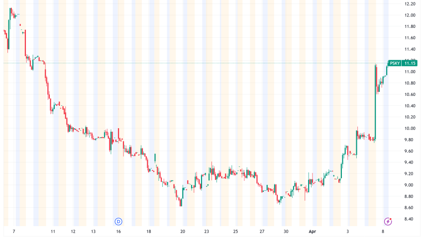Click the green PSKY symbol label
The image size is (424, 241).
395,63
